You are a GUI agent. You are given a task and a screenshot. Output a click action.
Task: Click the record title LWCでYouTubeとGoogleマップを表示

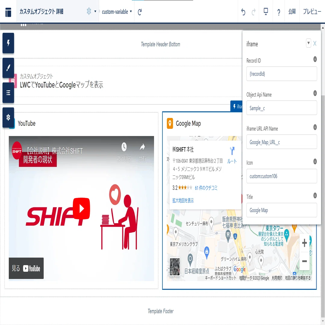point(62,85)
